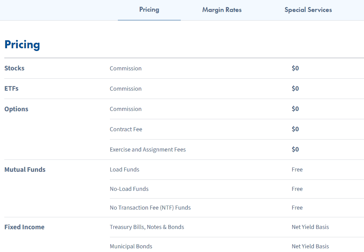Click Exercise and Assignment Fees label
The width and height of the screenshot is (364, 252).
148,149
